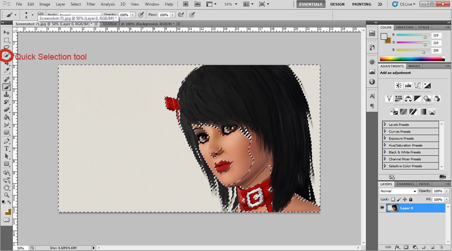Screen dimensions: 452x251
Task: Switch to the Design workspace
Action: click(x=337, y=5)
